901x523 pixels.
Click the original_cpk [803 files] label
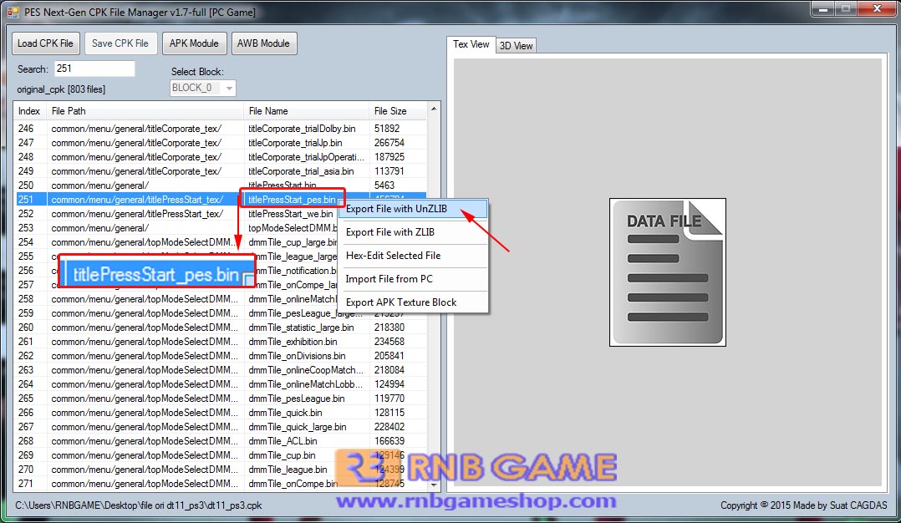click(61, 89)
